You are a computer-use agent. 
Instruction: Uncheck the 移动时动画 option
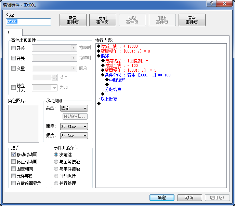[13, 154]
